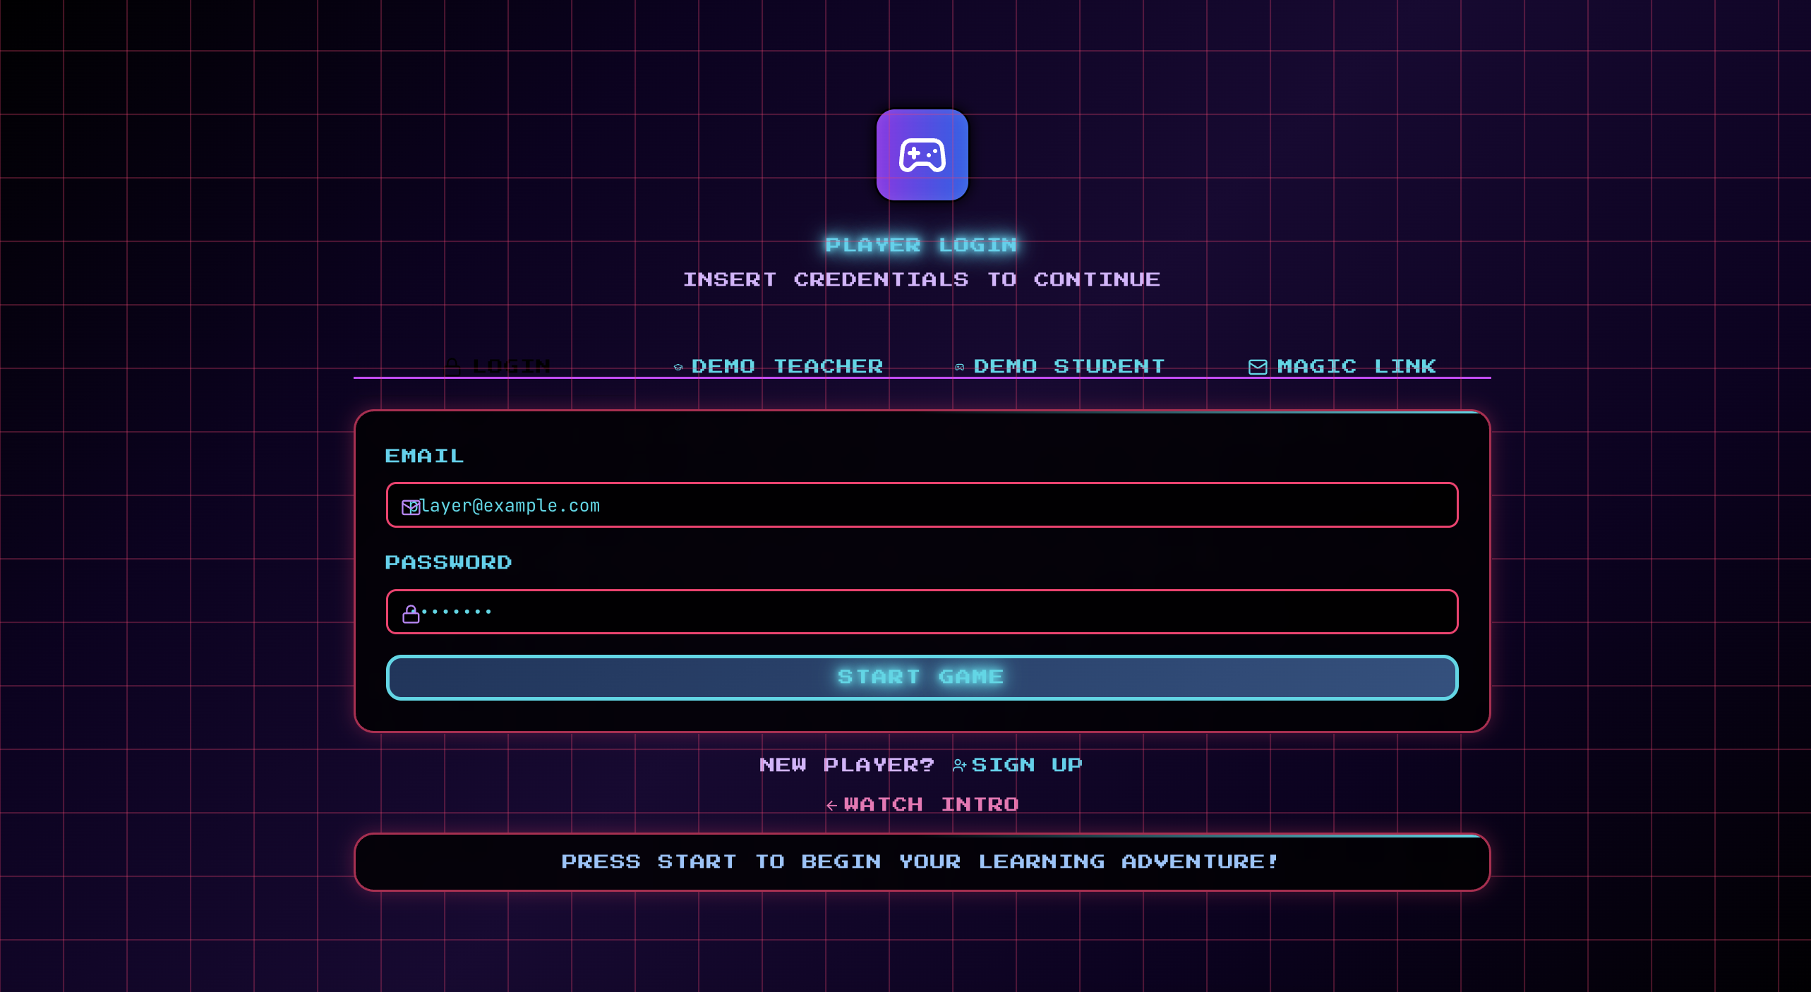Switch to the Magic Link tab

[1355, 365]
